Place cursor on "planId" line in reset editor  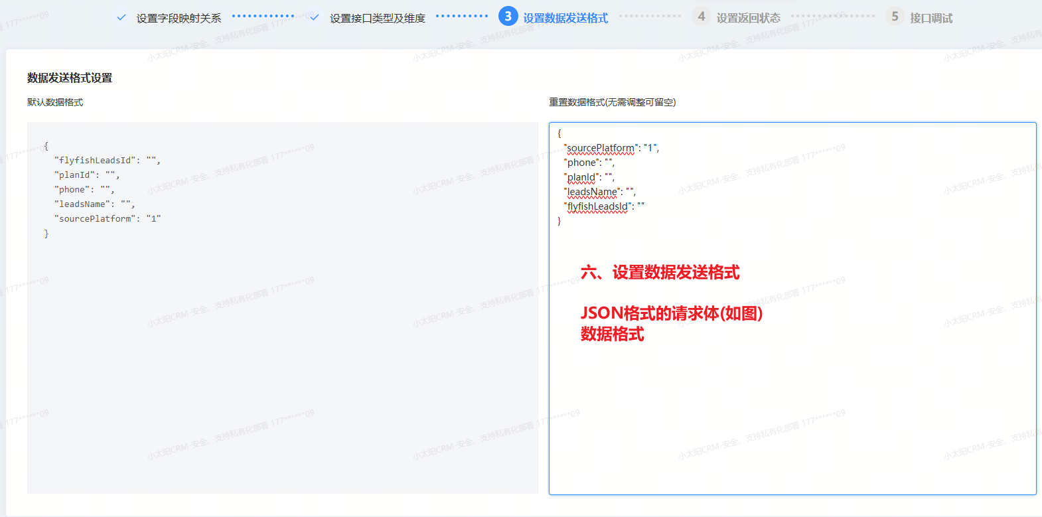pyautogui.click(x=589, y=177)
